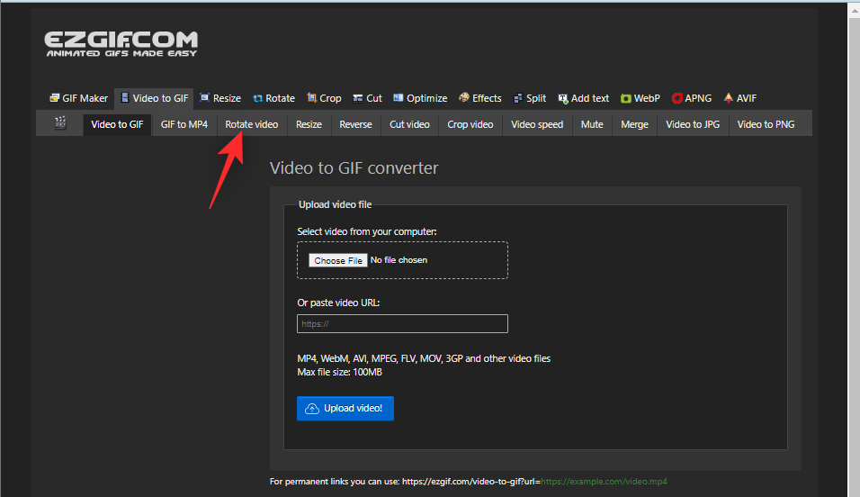Open the Add text menu label
The height and width of the screenshot is (497, 860).
[590, 98]
